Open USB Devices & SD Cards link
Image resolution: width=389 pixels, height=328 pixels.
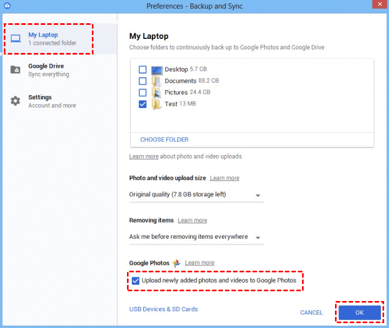[164, 309]
